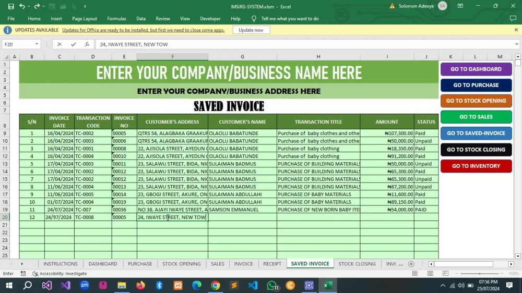This screenshot has height=293, width=522.
Task: Switch to the INSTRUCTIONS sheet tab
Action: 60,264
